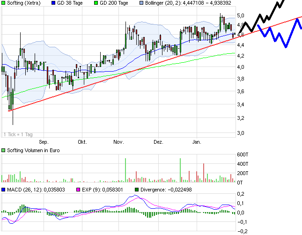Click the 'GD 200 Tage' legend label

(x=114, y=3)
